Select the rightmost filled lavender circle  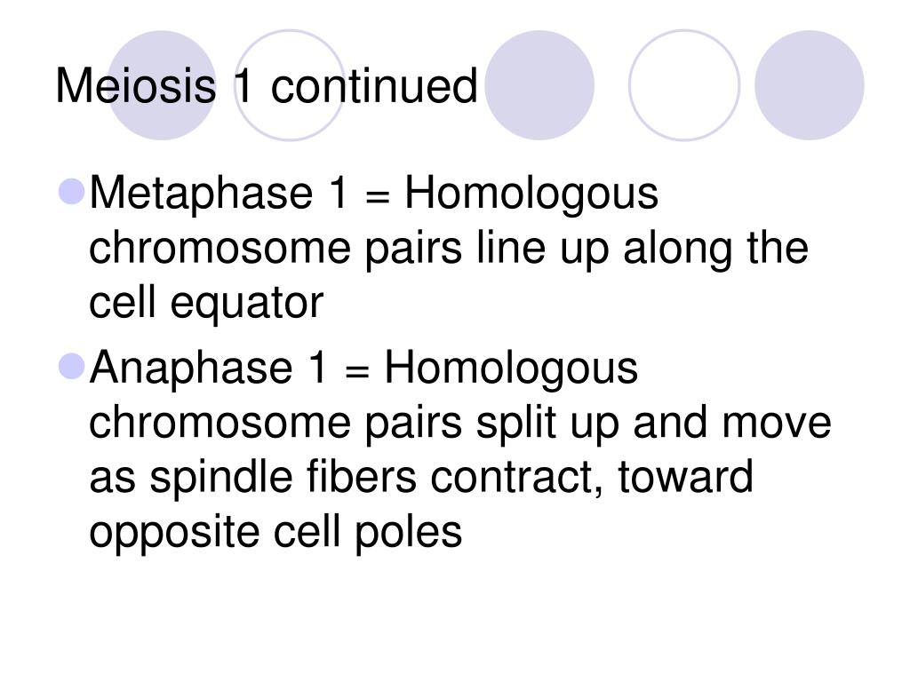point(809,85)
